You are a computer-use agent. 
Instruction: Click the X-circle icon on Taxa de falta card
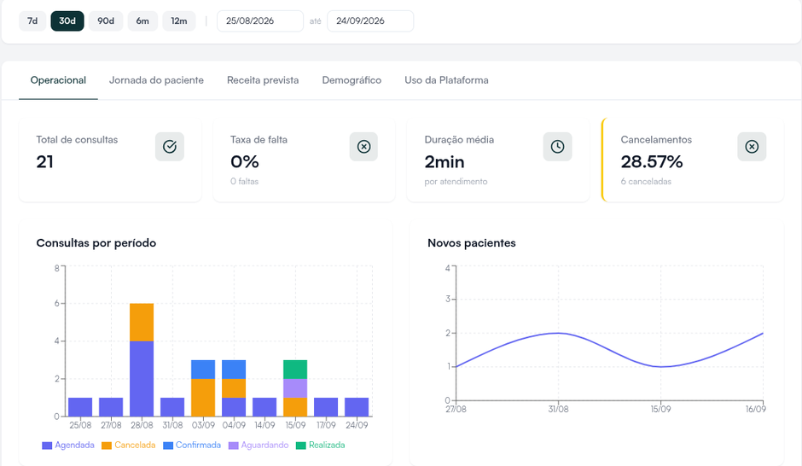(x=363, y=147)
